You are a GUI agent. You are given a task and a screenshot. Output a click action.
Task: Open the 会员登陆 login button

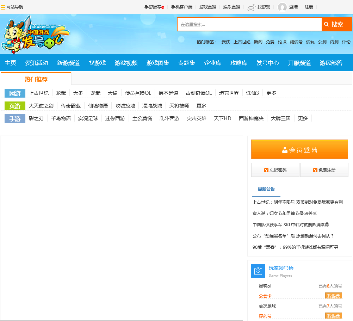point(299,149)
